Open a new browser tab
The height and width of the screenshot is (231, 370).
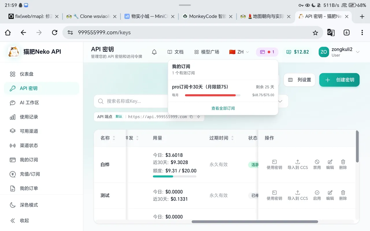362,16
